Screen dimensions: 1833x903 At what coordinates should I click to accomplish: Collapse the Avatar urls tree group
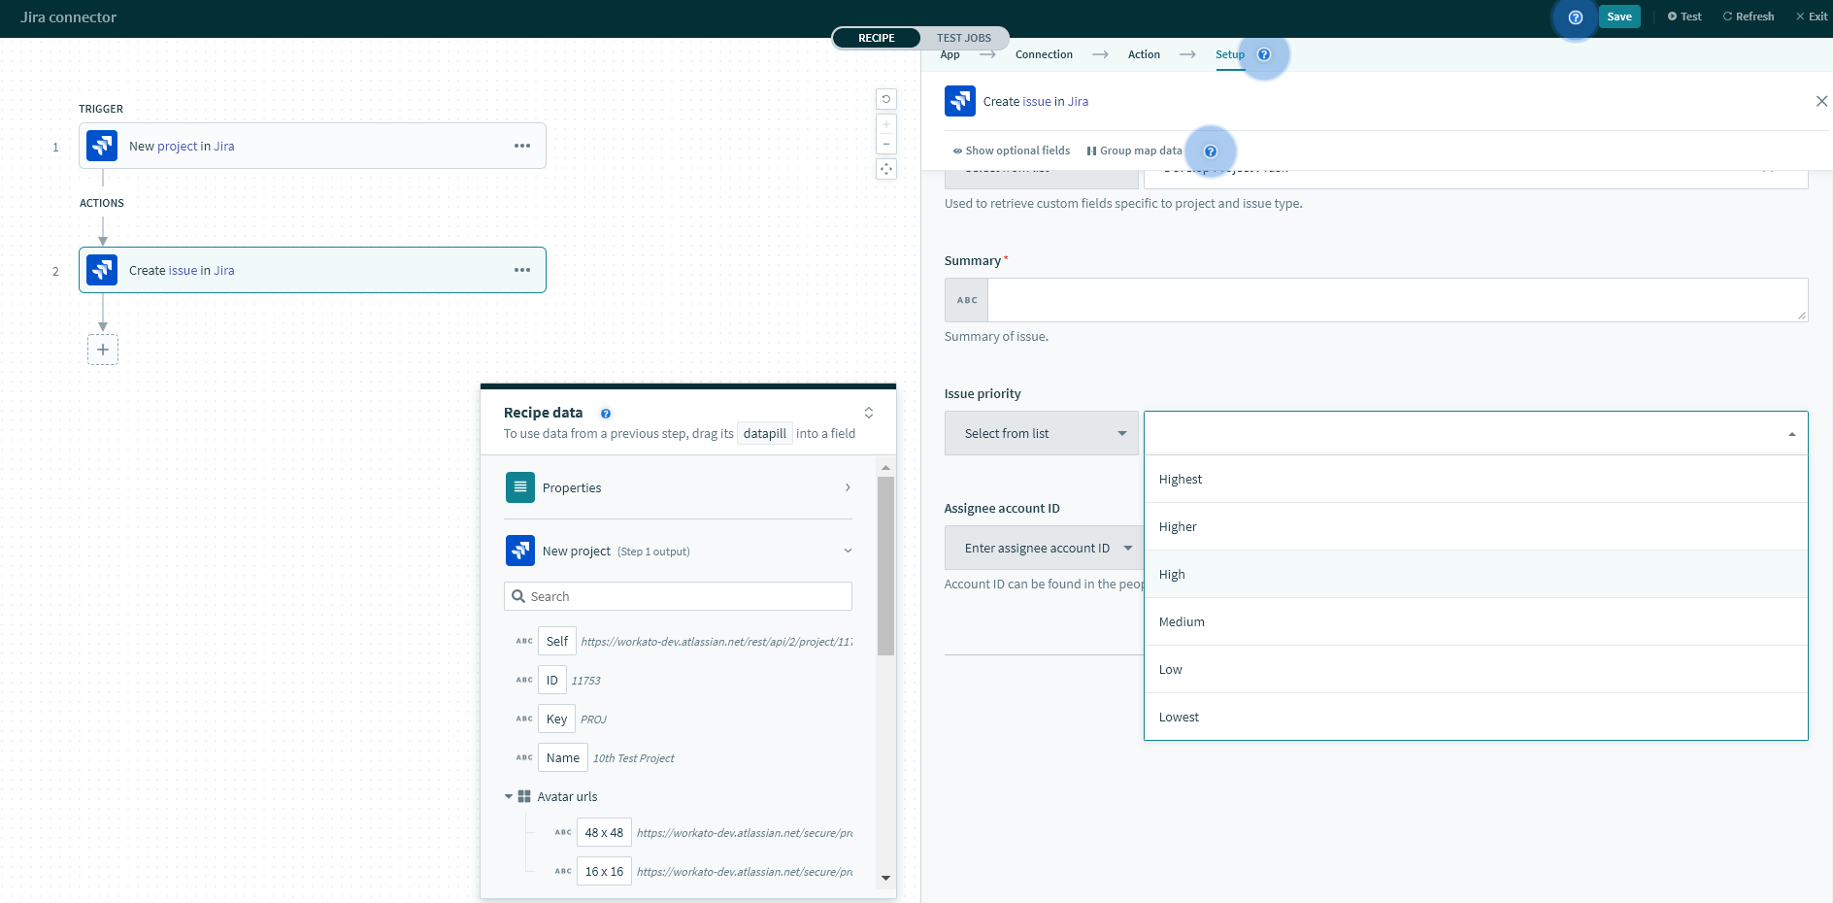[x=509, y=796]
